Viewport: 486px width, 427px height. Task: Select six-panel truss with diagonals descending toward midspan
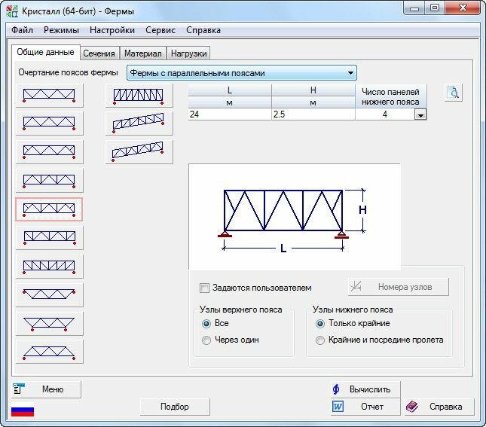(x=49, y=267)
